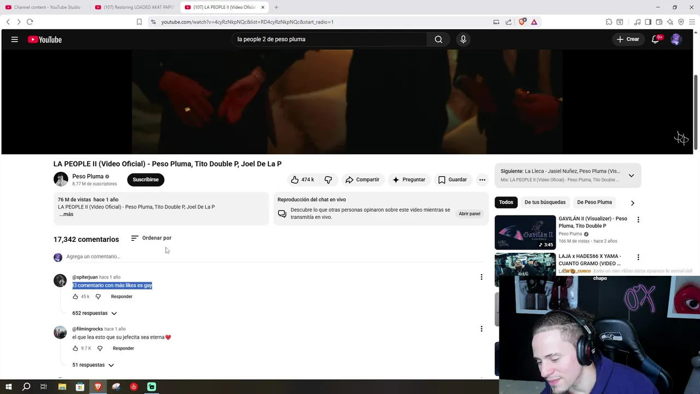Open more actions for the video

tap(482, 179)
